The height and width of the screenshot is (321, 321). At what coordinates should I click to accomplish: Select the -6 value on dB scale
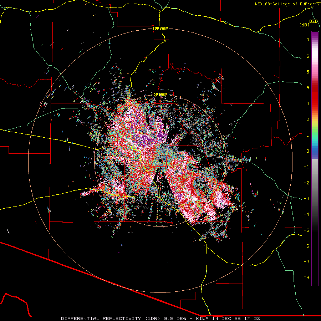click(306, 246)
